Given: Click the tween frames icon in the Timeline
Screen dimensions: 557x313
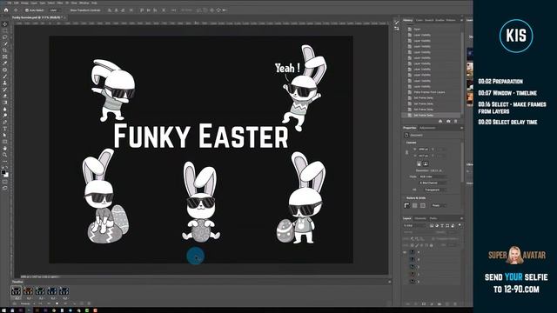Looking at the screenshot, I should [x=73, y=303].
